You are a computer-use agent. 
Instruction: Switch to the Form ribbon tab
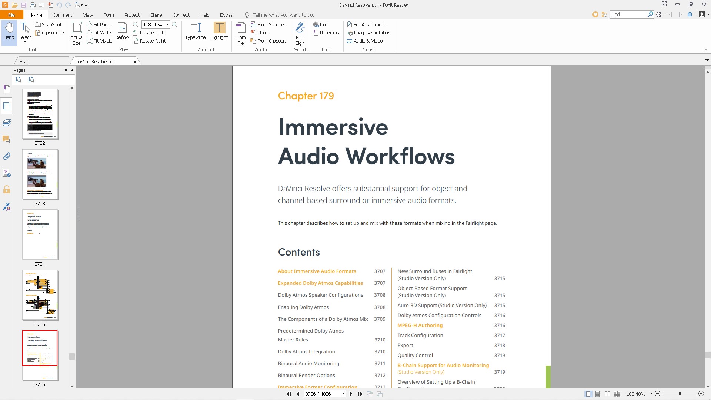point(109,15)
